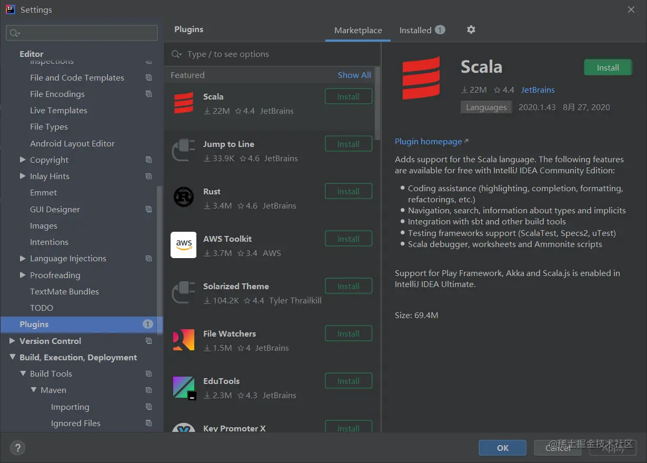647x463 pixels.
Task: Open the plugins gear settings menu
Action: pos(471,30)
